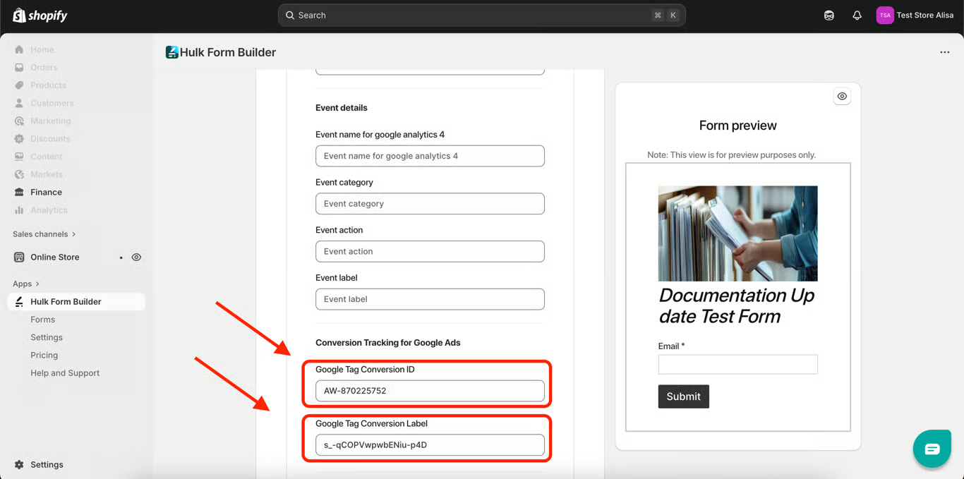Open the three-dot more actions menu

click(x=944, y=52)
